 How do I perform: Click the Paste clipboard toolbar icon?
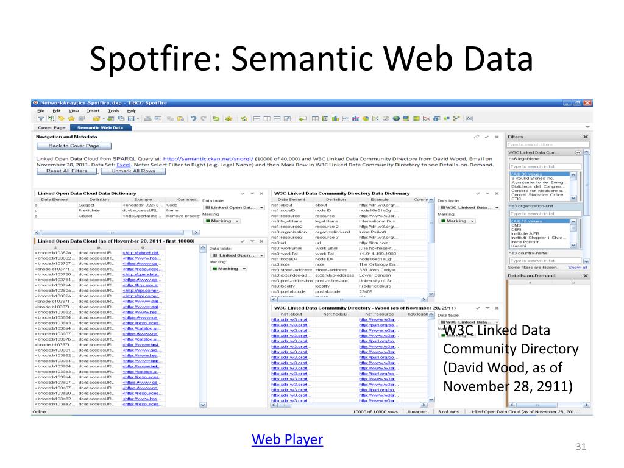tap(180, 119)
